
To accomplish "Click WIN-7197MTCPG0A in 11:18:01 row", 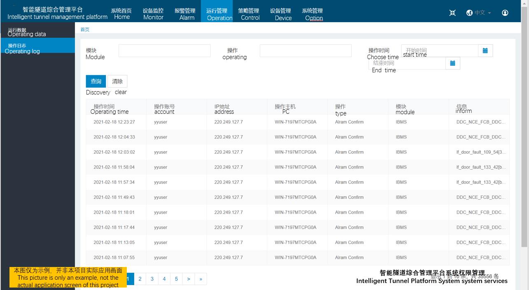I will click(296, 212).
